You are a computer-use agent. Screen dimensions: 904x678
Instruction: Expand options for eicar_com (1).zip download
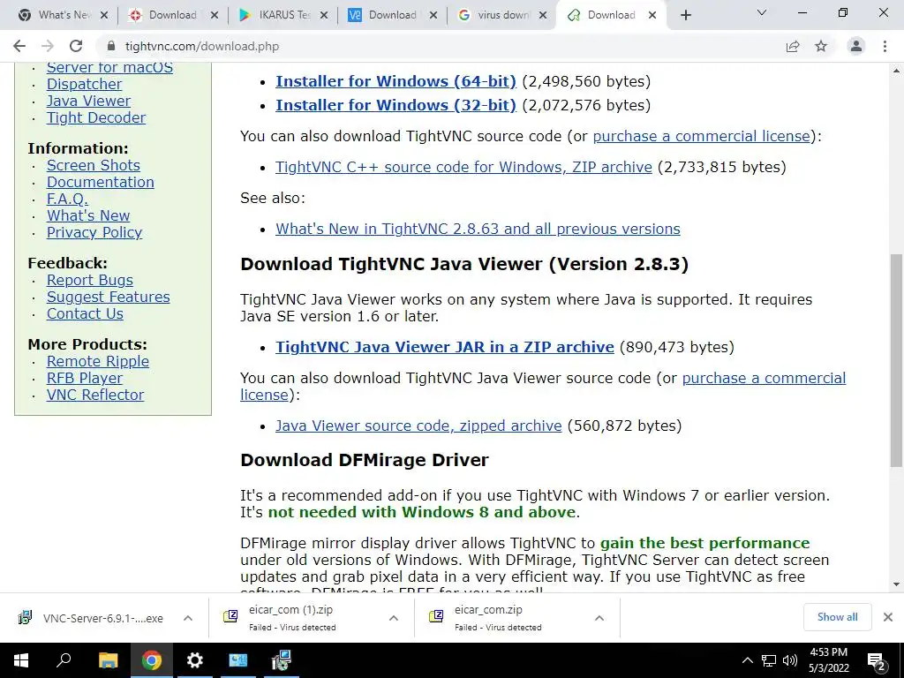point(393,618)
